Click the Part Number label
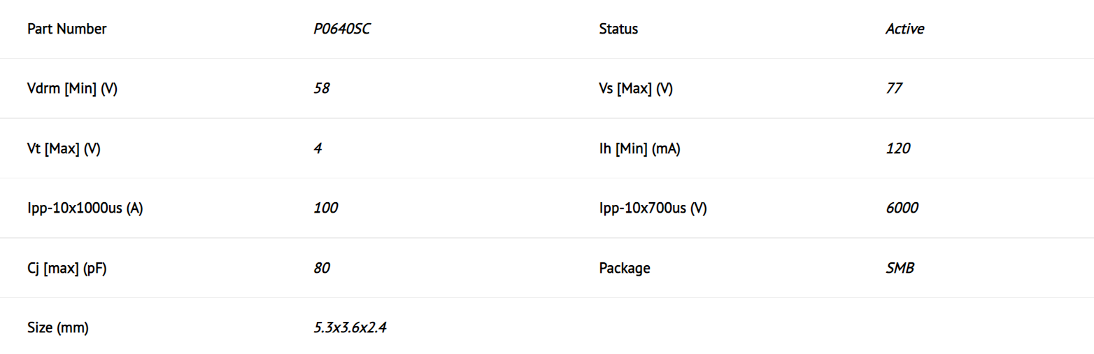The width and height of the screenshot is (1094, 354). (67, 29)
